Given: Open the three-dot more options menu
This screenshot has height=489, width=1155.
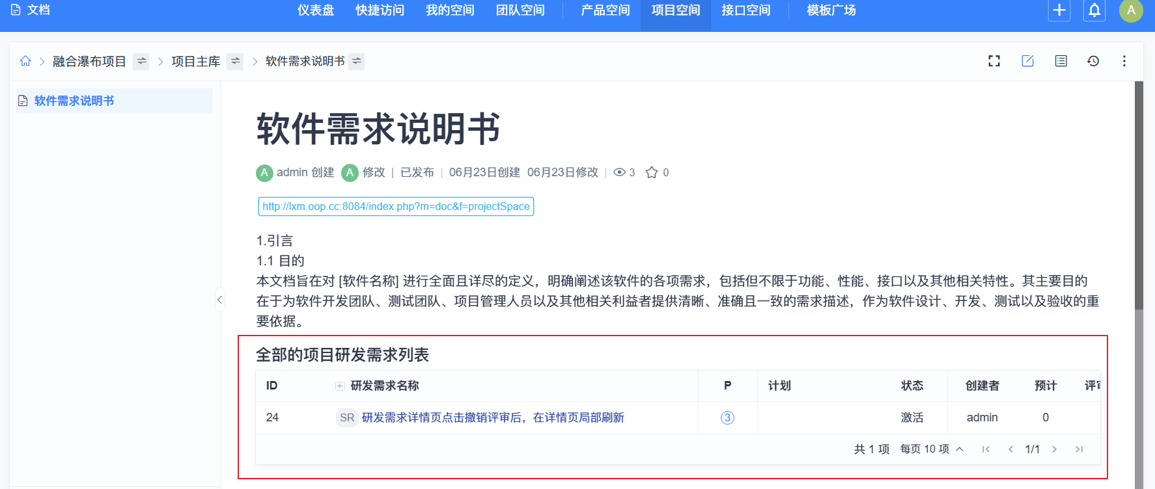Looking at the screenshot, I should 1124,61.
